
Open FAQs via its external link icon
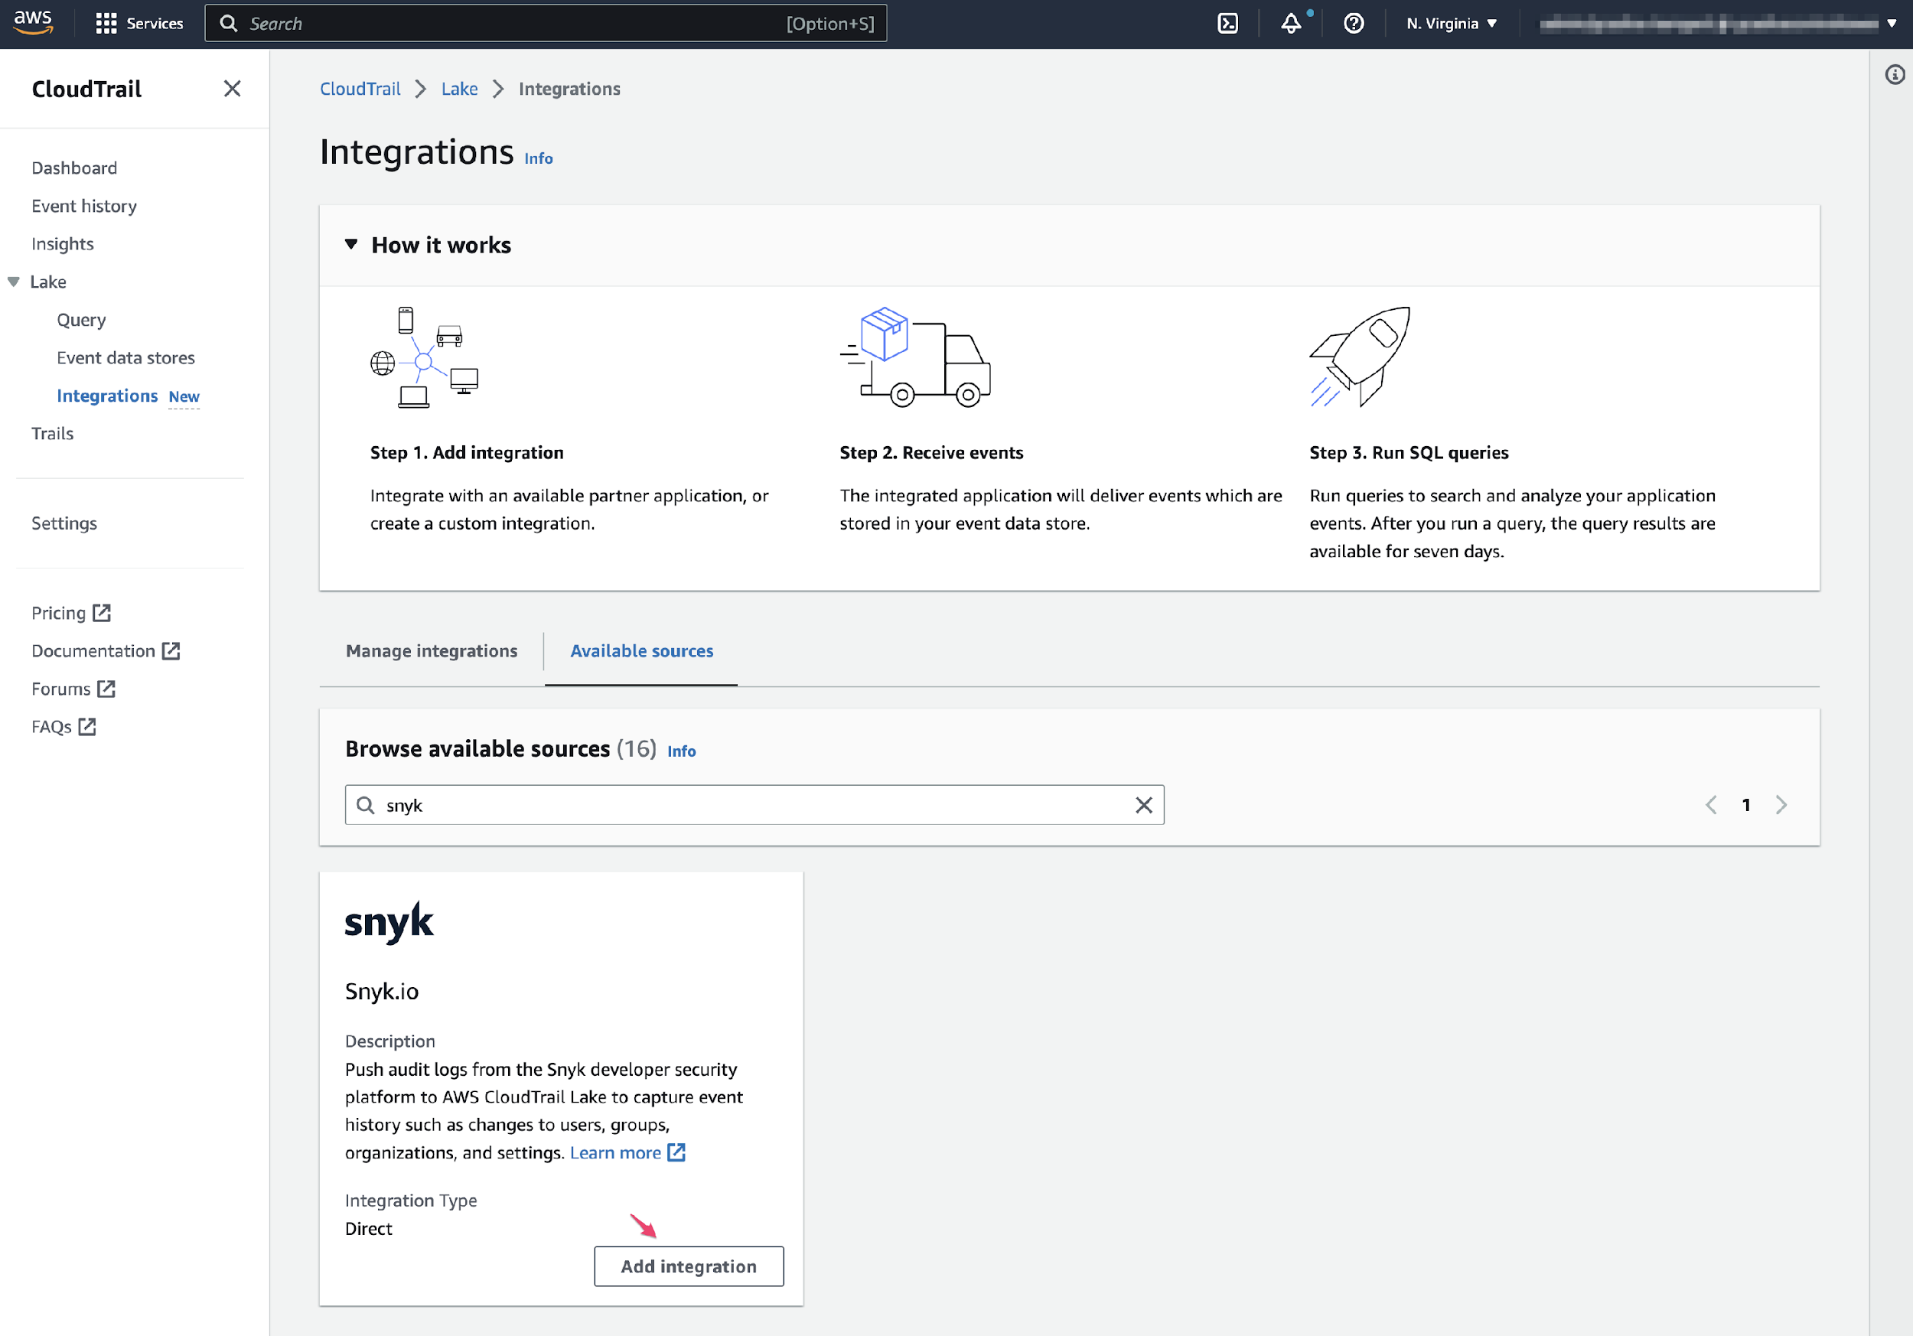pyautogui.click(x=88, y=726)
